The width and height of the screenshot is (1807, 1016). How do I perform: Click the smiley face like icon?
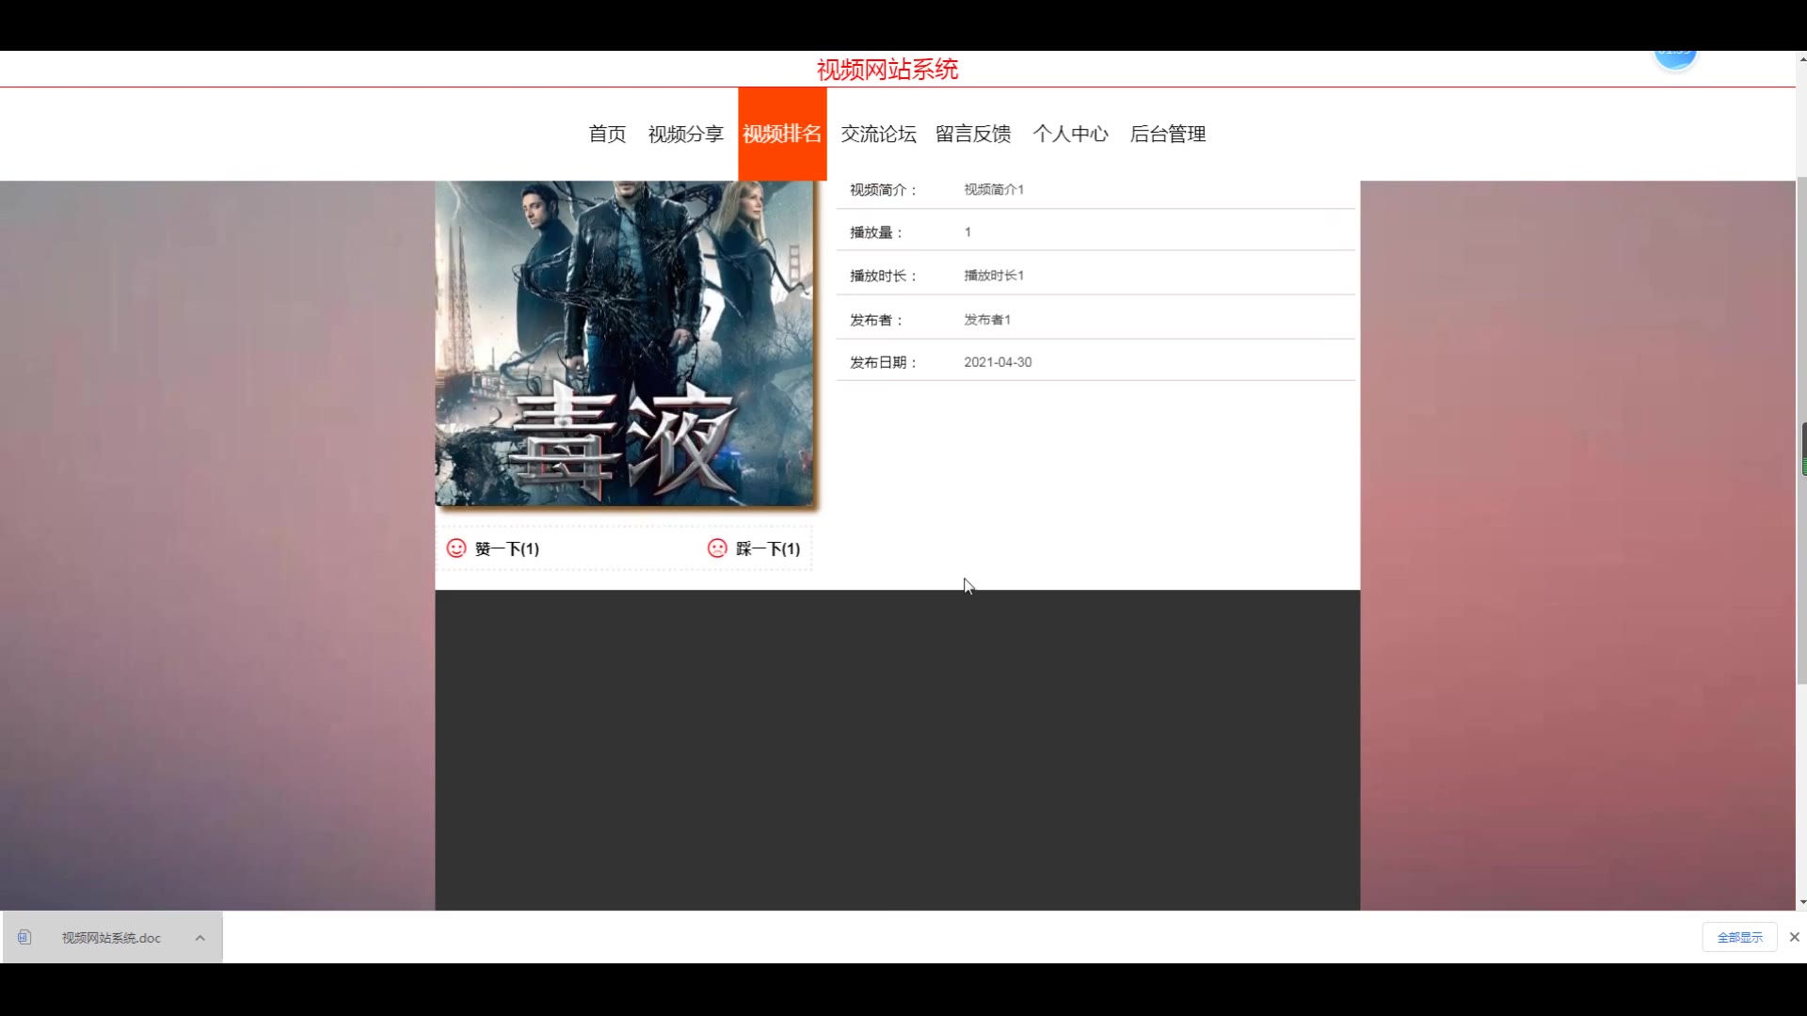456,548
